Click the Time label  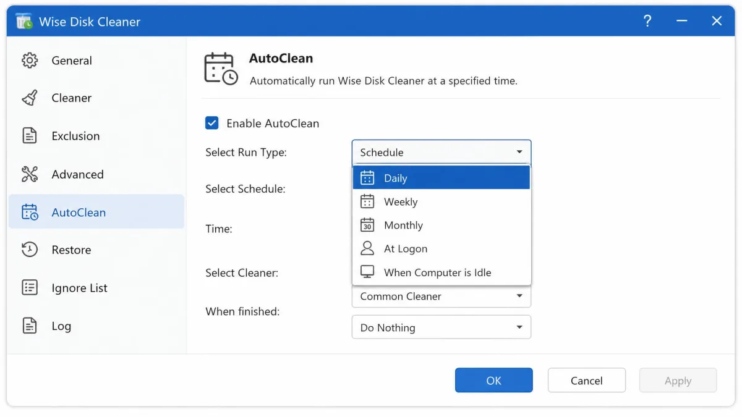coord(219,229)
